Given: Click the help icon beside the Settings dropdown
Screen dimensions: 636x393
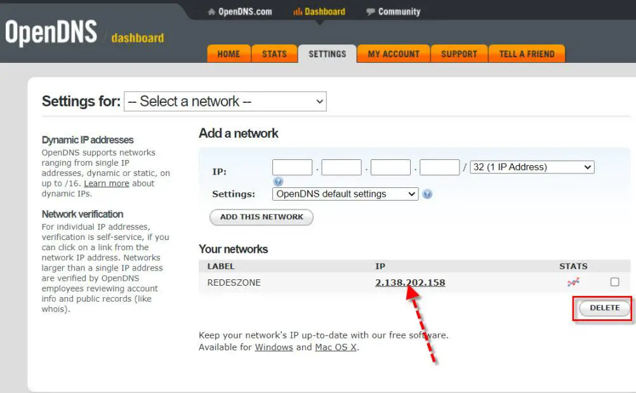Looking at the screenshot, I should 427,194.
